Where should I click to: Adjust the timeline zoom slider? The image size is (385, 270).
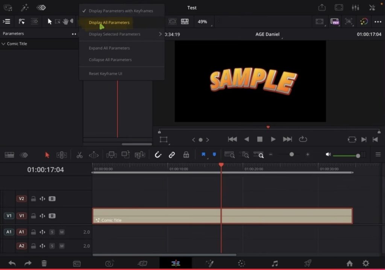coord(291,155)
